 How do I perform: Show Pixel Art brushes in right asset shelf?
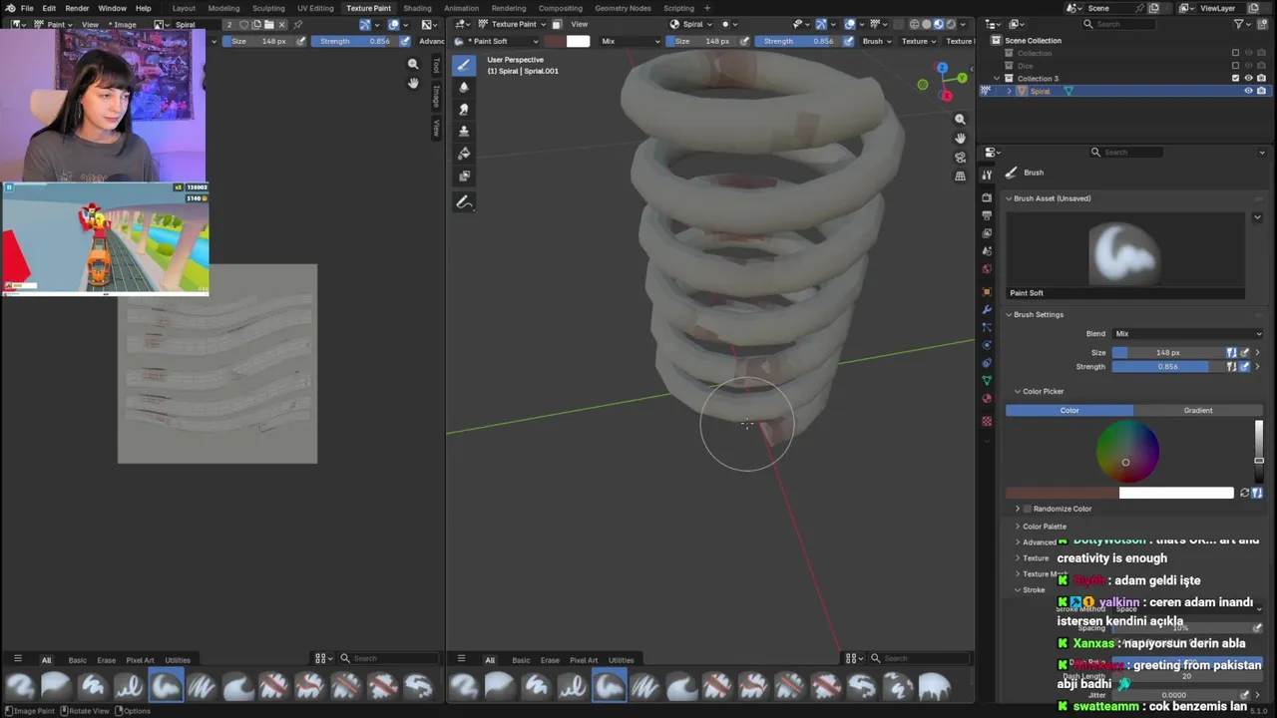tap(584, 659)
